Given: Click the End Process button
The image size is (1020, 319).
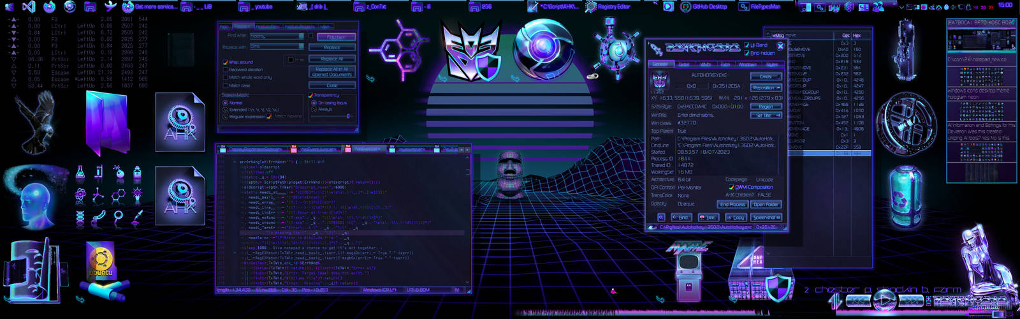Looking at the screenshot, I should (x=732, y=204).
